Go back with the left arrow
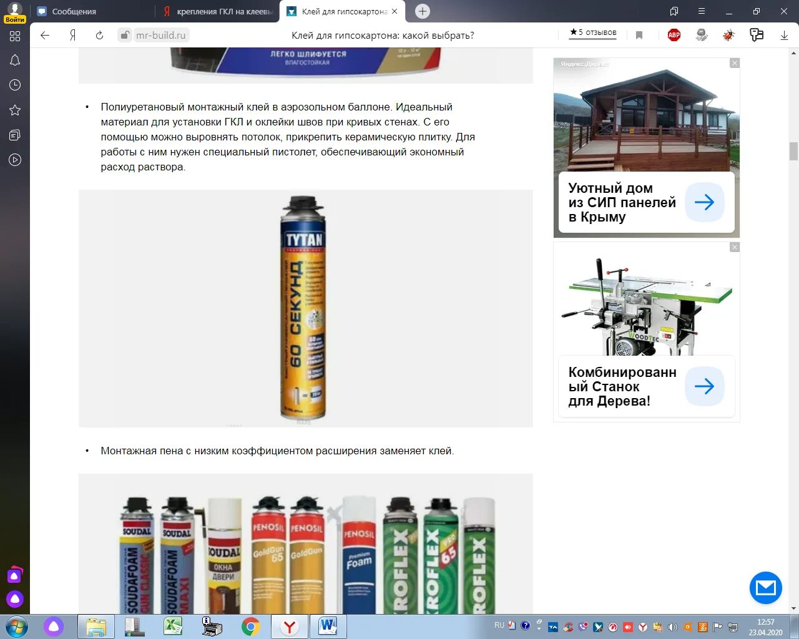Image resolution: width=799 pixels, height=639 pixels. coord(45,35)
